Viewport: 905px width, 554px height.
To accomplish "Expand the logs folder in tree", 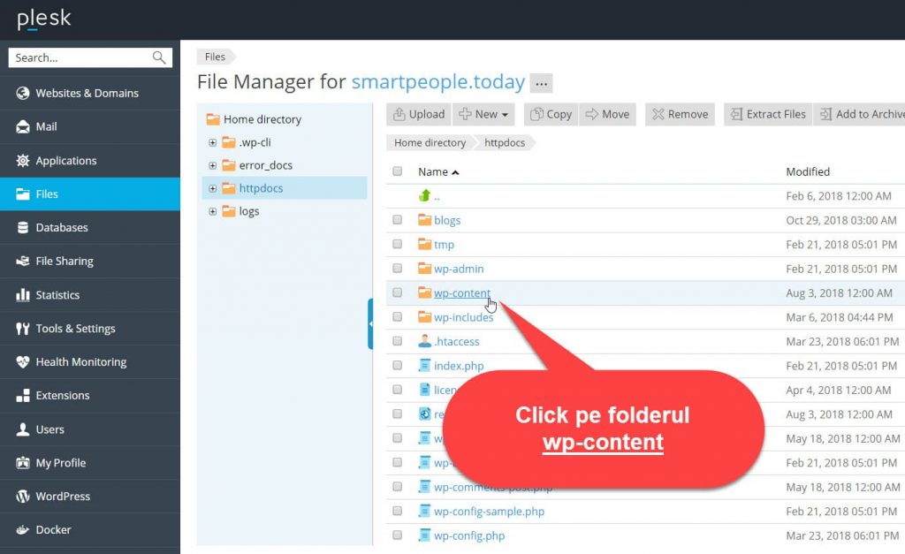I will [212, 211].
